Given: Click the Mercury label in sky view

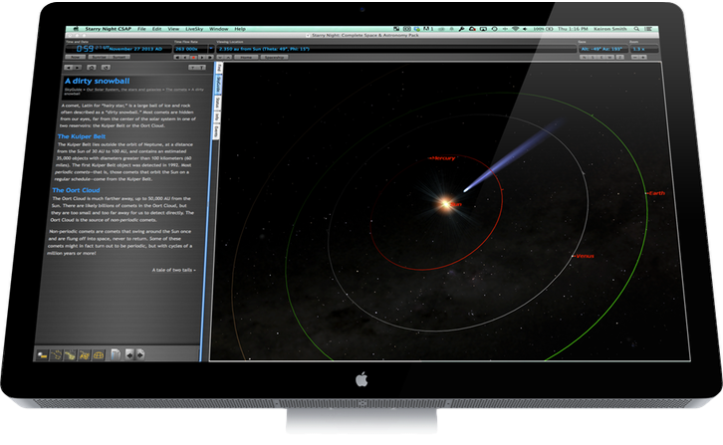Looking at the screenshot, I should click(x=442, y=158).
